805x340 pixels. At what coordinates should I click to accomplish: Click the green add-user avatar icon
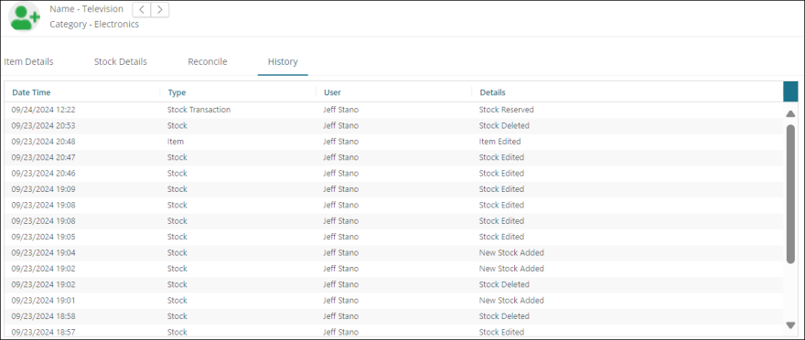click(25, 17)
